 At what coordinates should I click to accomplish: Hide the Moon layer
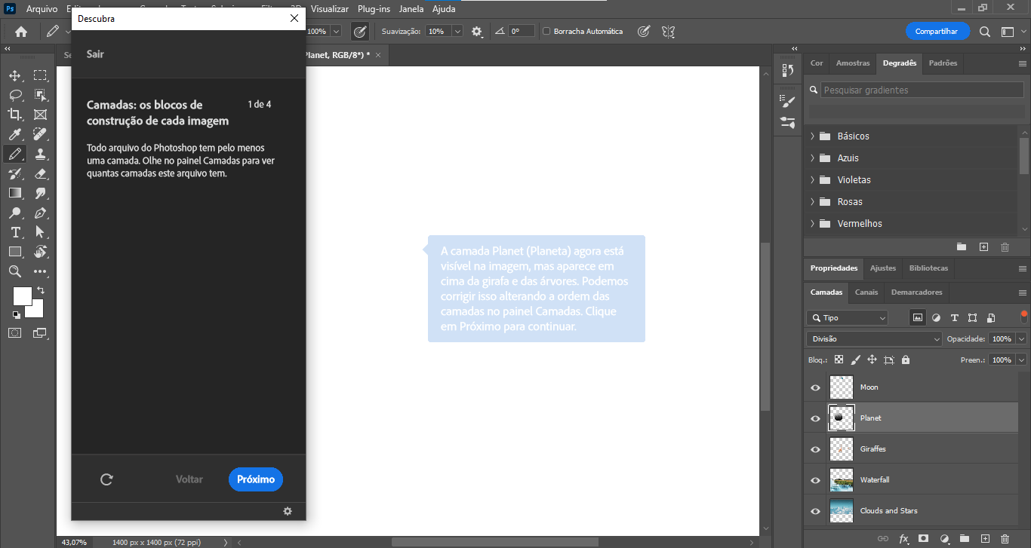click(816, 387)
